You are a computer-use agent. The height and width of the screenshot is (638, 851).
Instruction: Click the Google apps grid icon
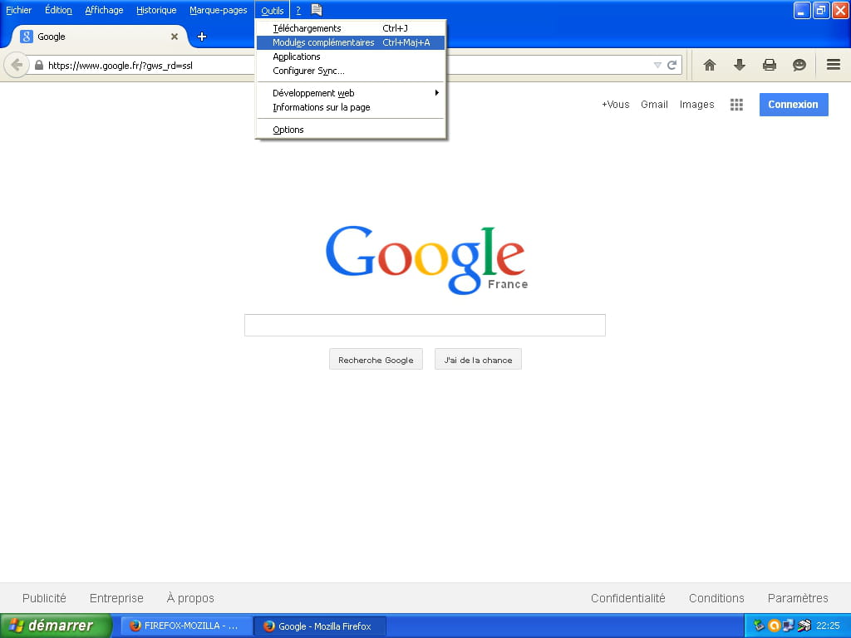(736, 105)
